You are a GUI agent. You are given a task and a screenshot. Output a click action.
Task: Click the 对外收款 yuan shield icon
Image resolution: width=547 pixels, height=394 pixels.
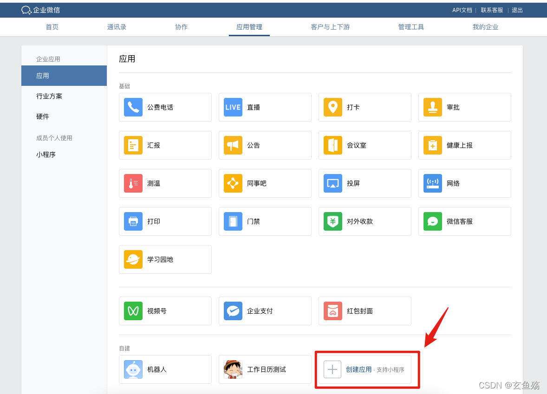[x=332, y=221]
